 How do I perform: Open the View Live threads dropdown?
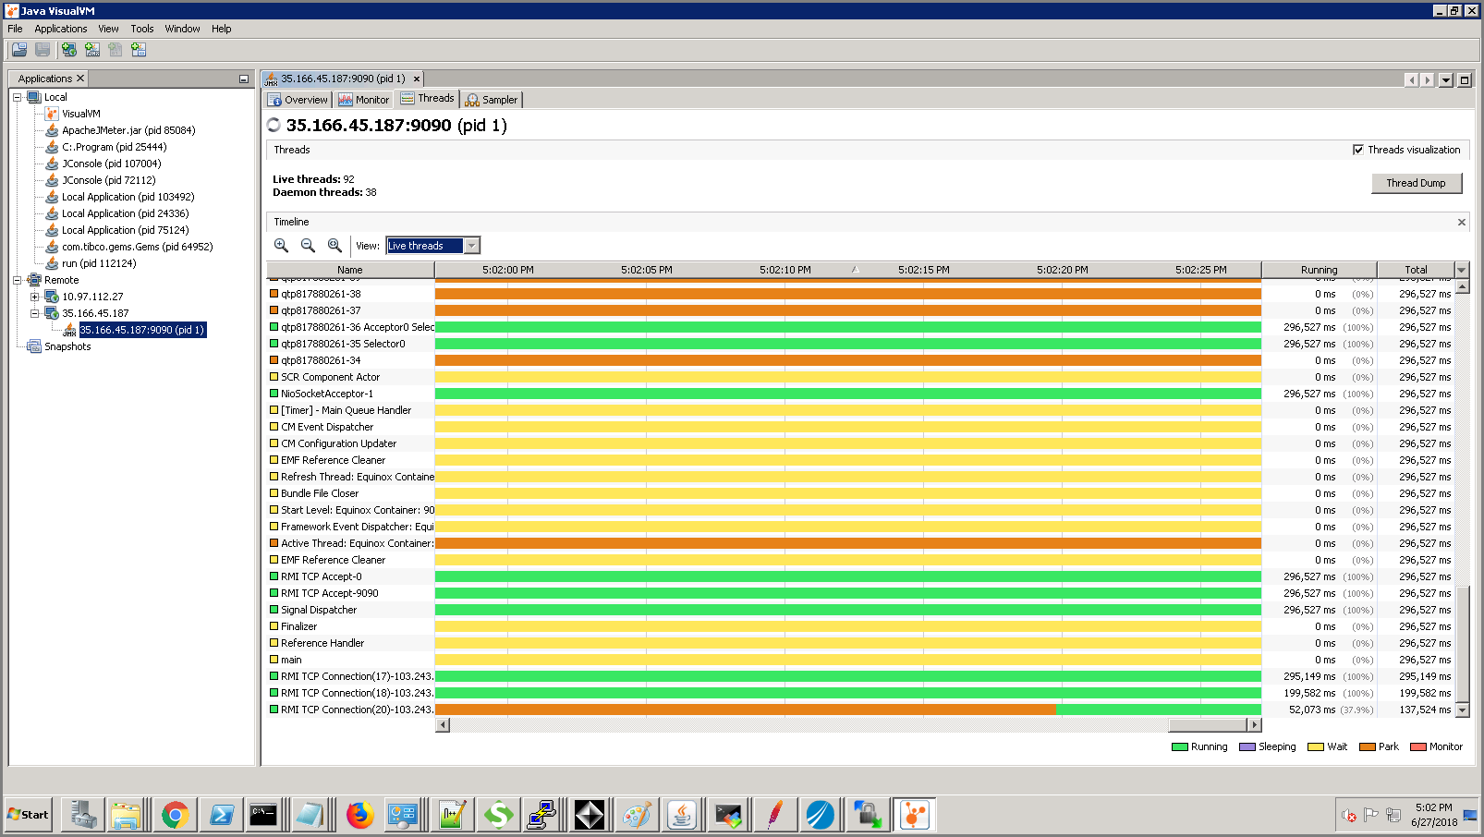coord(472,246)
